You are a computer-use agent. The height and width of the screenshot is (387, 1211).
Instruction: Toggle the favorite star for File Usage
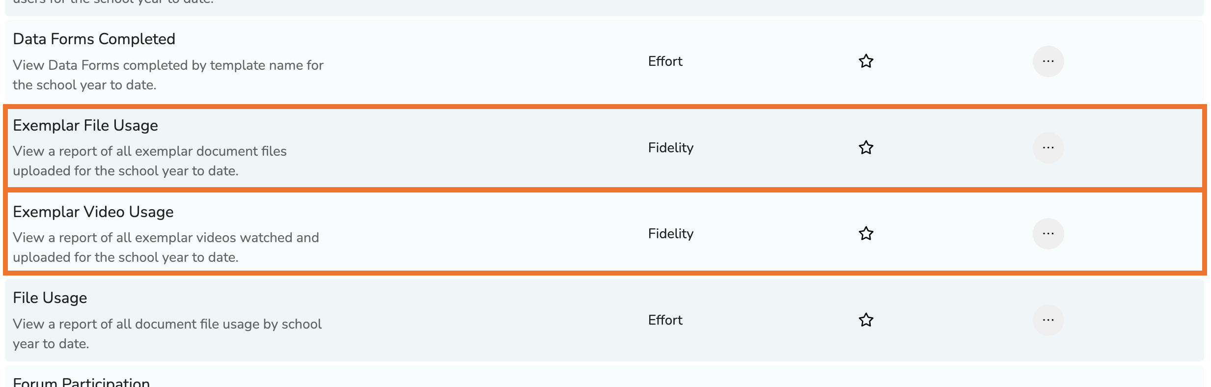[866, 320]
